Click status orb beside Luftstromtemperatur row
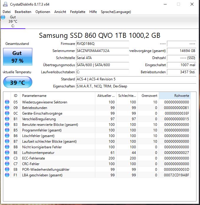Viewport: 200px width, 205px height. pyautogui.click(x=7, y=153)
